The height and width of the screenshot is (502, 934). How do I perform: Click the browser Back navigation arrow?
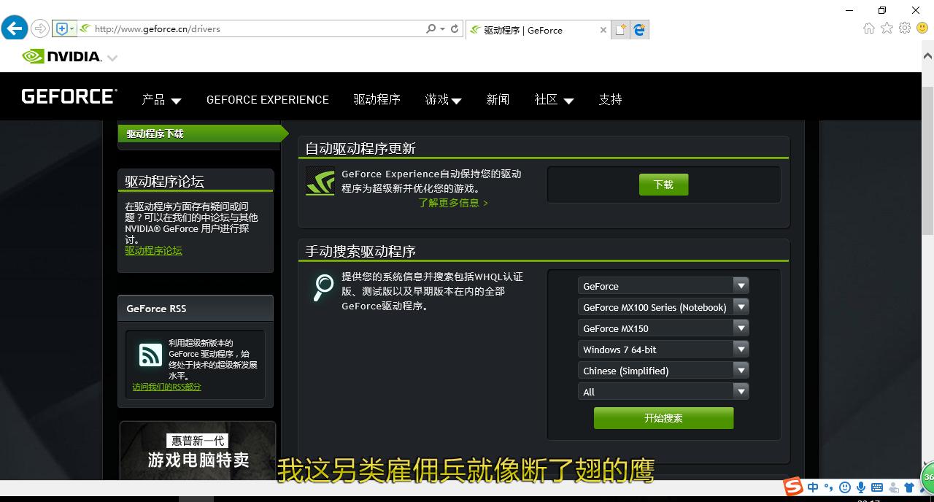click(x=15, y=28)
